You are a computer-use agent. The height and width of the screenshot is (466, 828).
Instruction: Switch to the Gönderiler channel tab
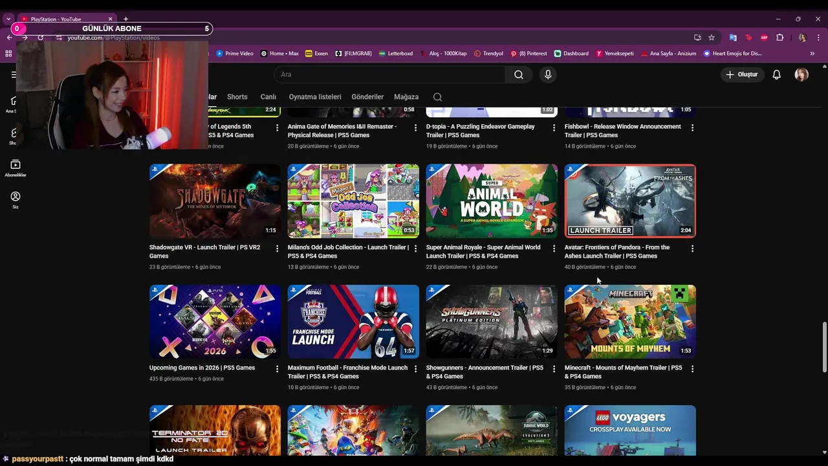click(x=367, y=97)
